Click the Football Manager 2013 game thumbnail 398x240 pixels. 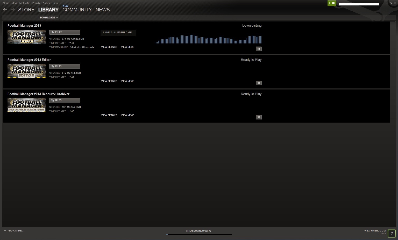pyautogui.click(x=26, y=37)
